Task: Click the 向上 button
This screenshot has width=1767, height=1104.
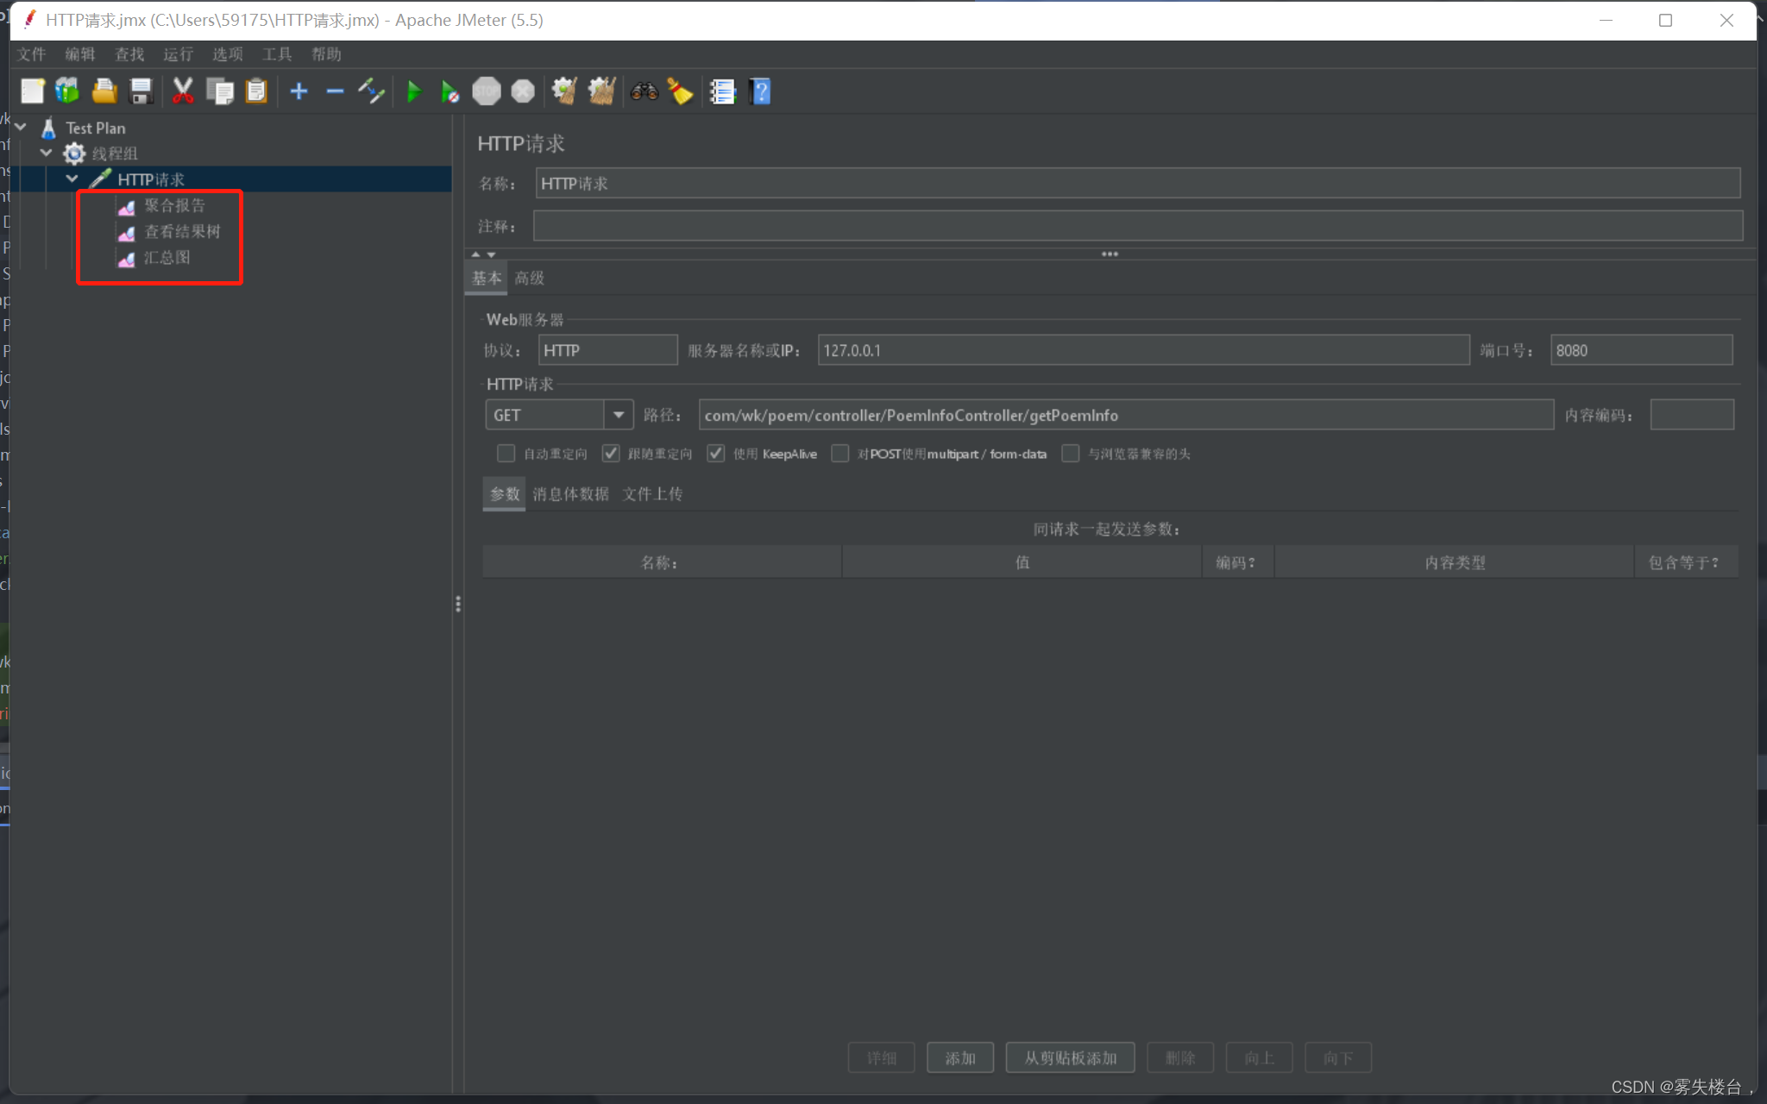Action: (1260, 1058)
